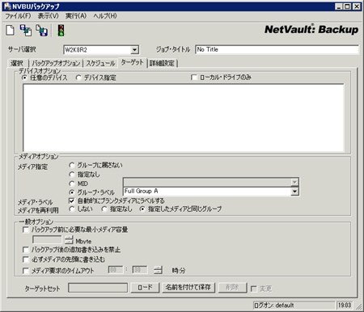Image resolution: width=364 pixels, height=312 pixels.
Task: Open the disabled MID dropdown arrow
Action: (x=294, y=182)
